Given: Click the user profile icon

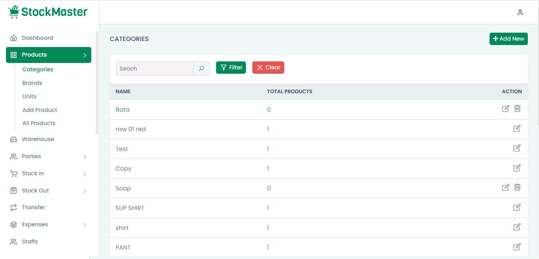Looking at the screenshot, I should (520, 12).
